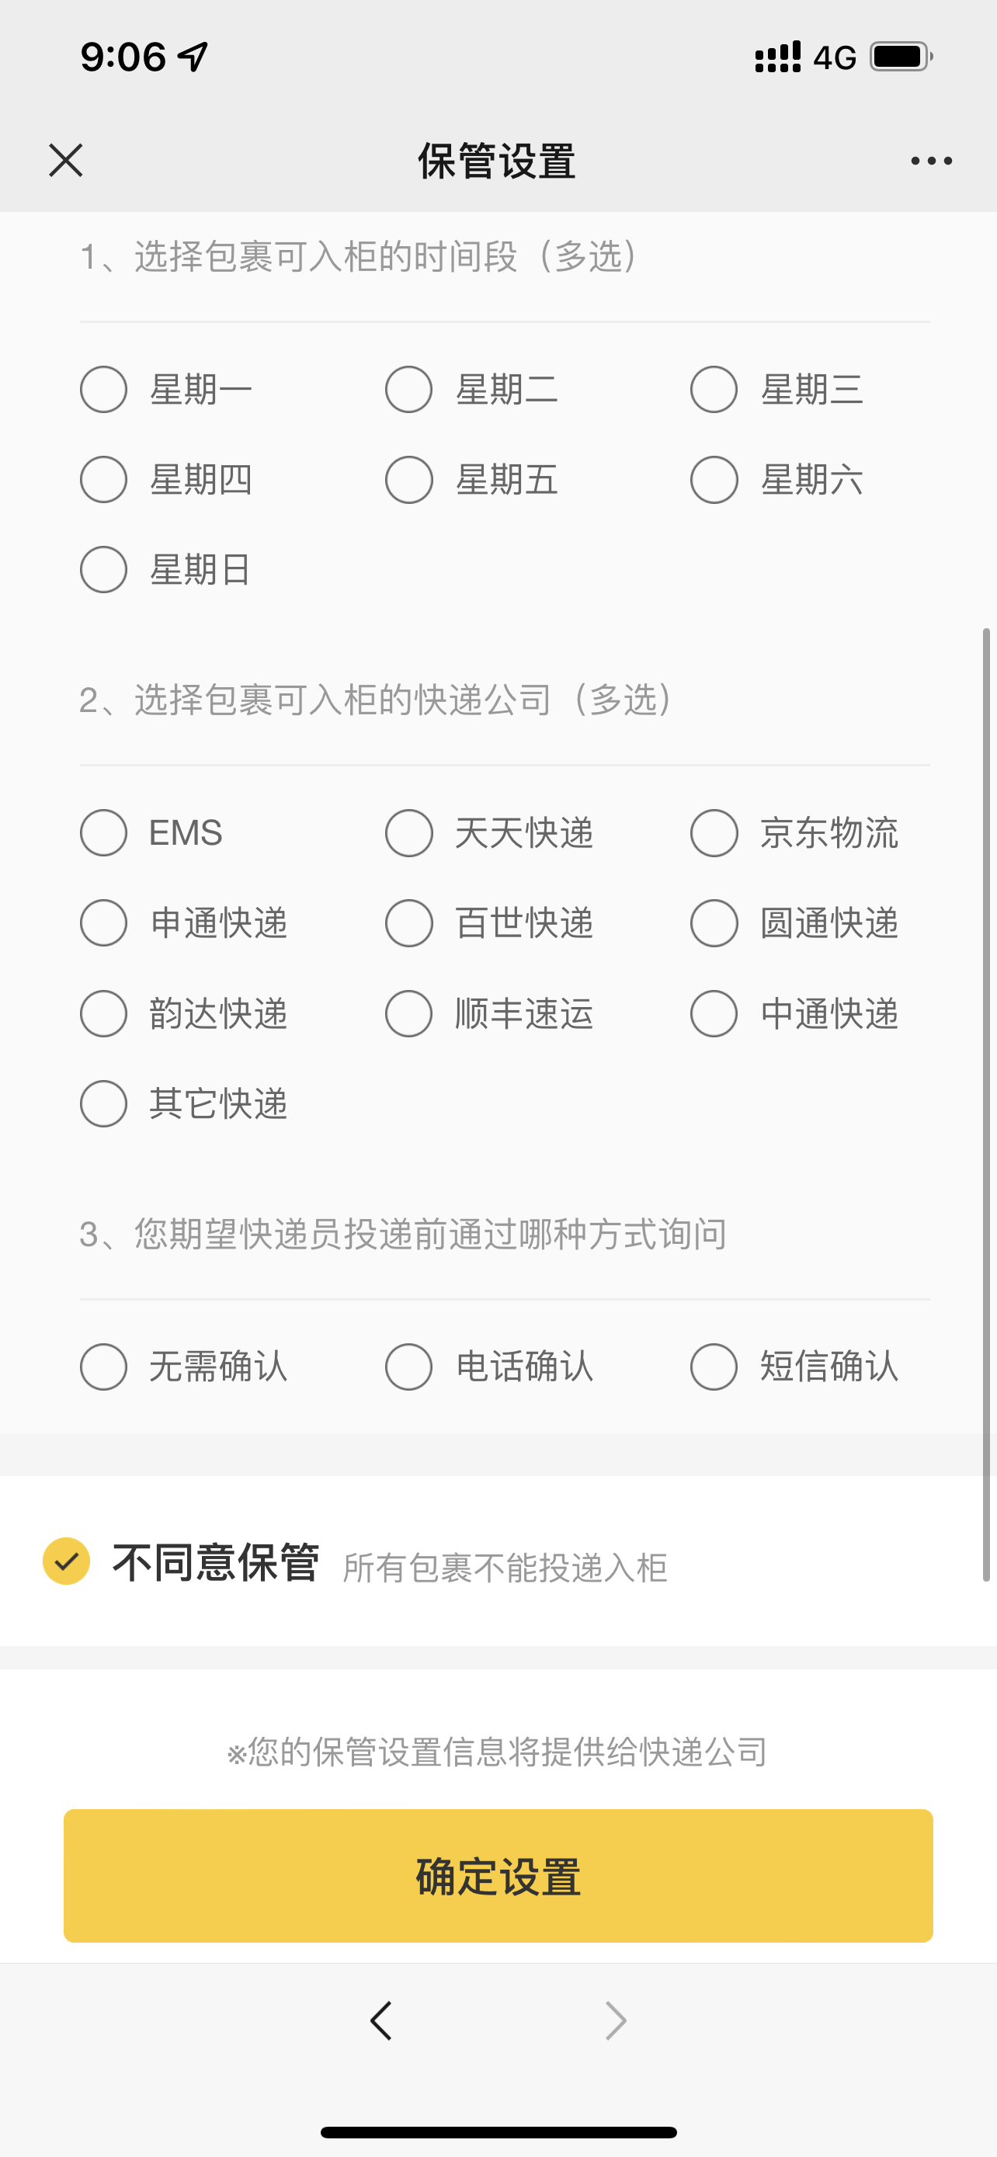Tap the battery icon in status bar
The height and width of the screenshot is (2157, 997).
[x=901, y=57]
